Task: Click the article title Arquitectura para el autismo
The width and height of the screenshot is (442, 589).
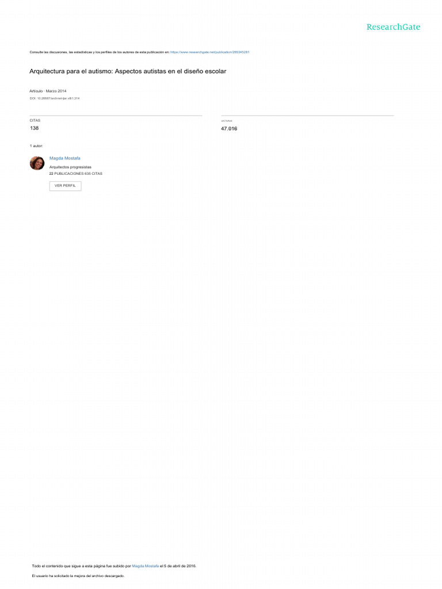Action: tap(128, 71)
